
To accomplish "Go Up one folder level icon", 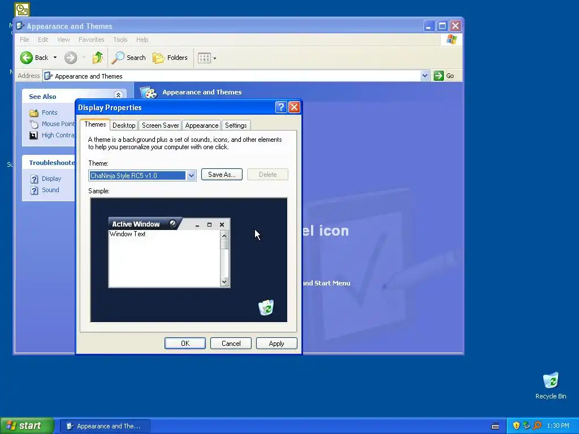I will tap(97, 58).
